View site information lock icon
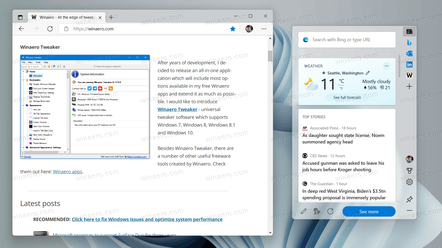This screenshot has width=442, height=248. tap(66, 29)
